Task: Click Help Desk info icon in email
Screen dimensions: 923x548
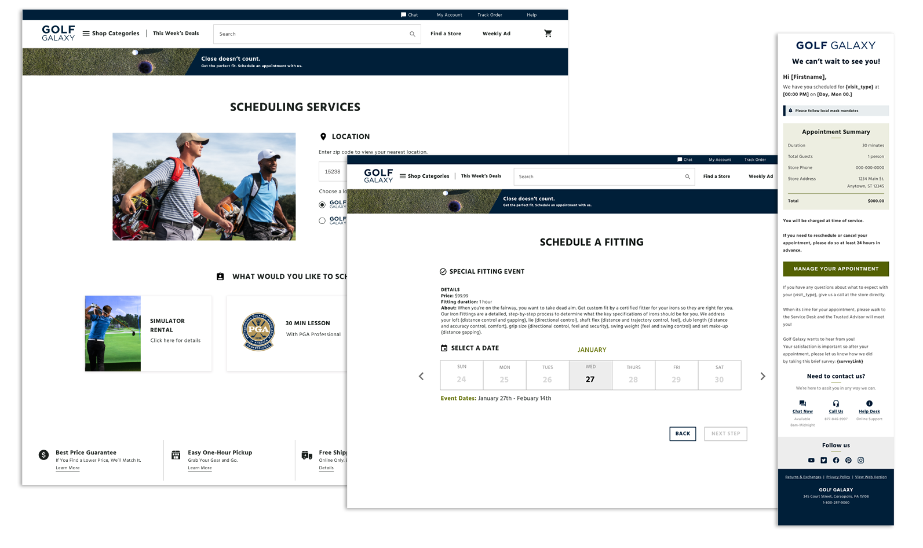Action: 869,403
